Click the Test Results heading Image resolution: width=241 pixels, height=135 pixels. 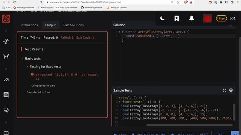tap(34, 49)
